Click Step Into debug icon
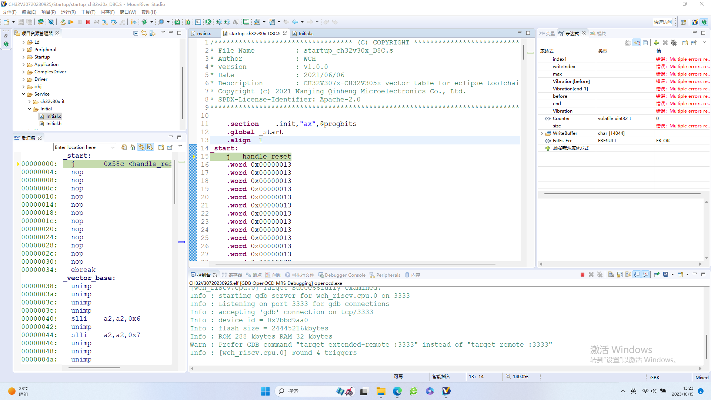The height and width of the screenshot is (400, 711). pyautogui.click(x=105, y=22)
